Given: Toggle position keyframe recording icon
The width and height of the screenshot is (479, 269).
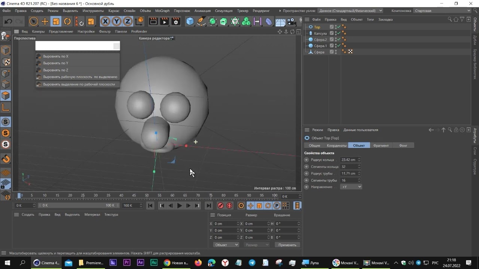Looking at the screenshot, I should point(250,205).
